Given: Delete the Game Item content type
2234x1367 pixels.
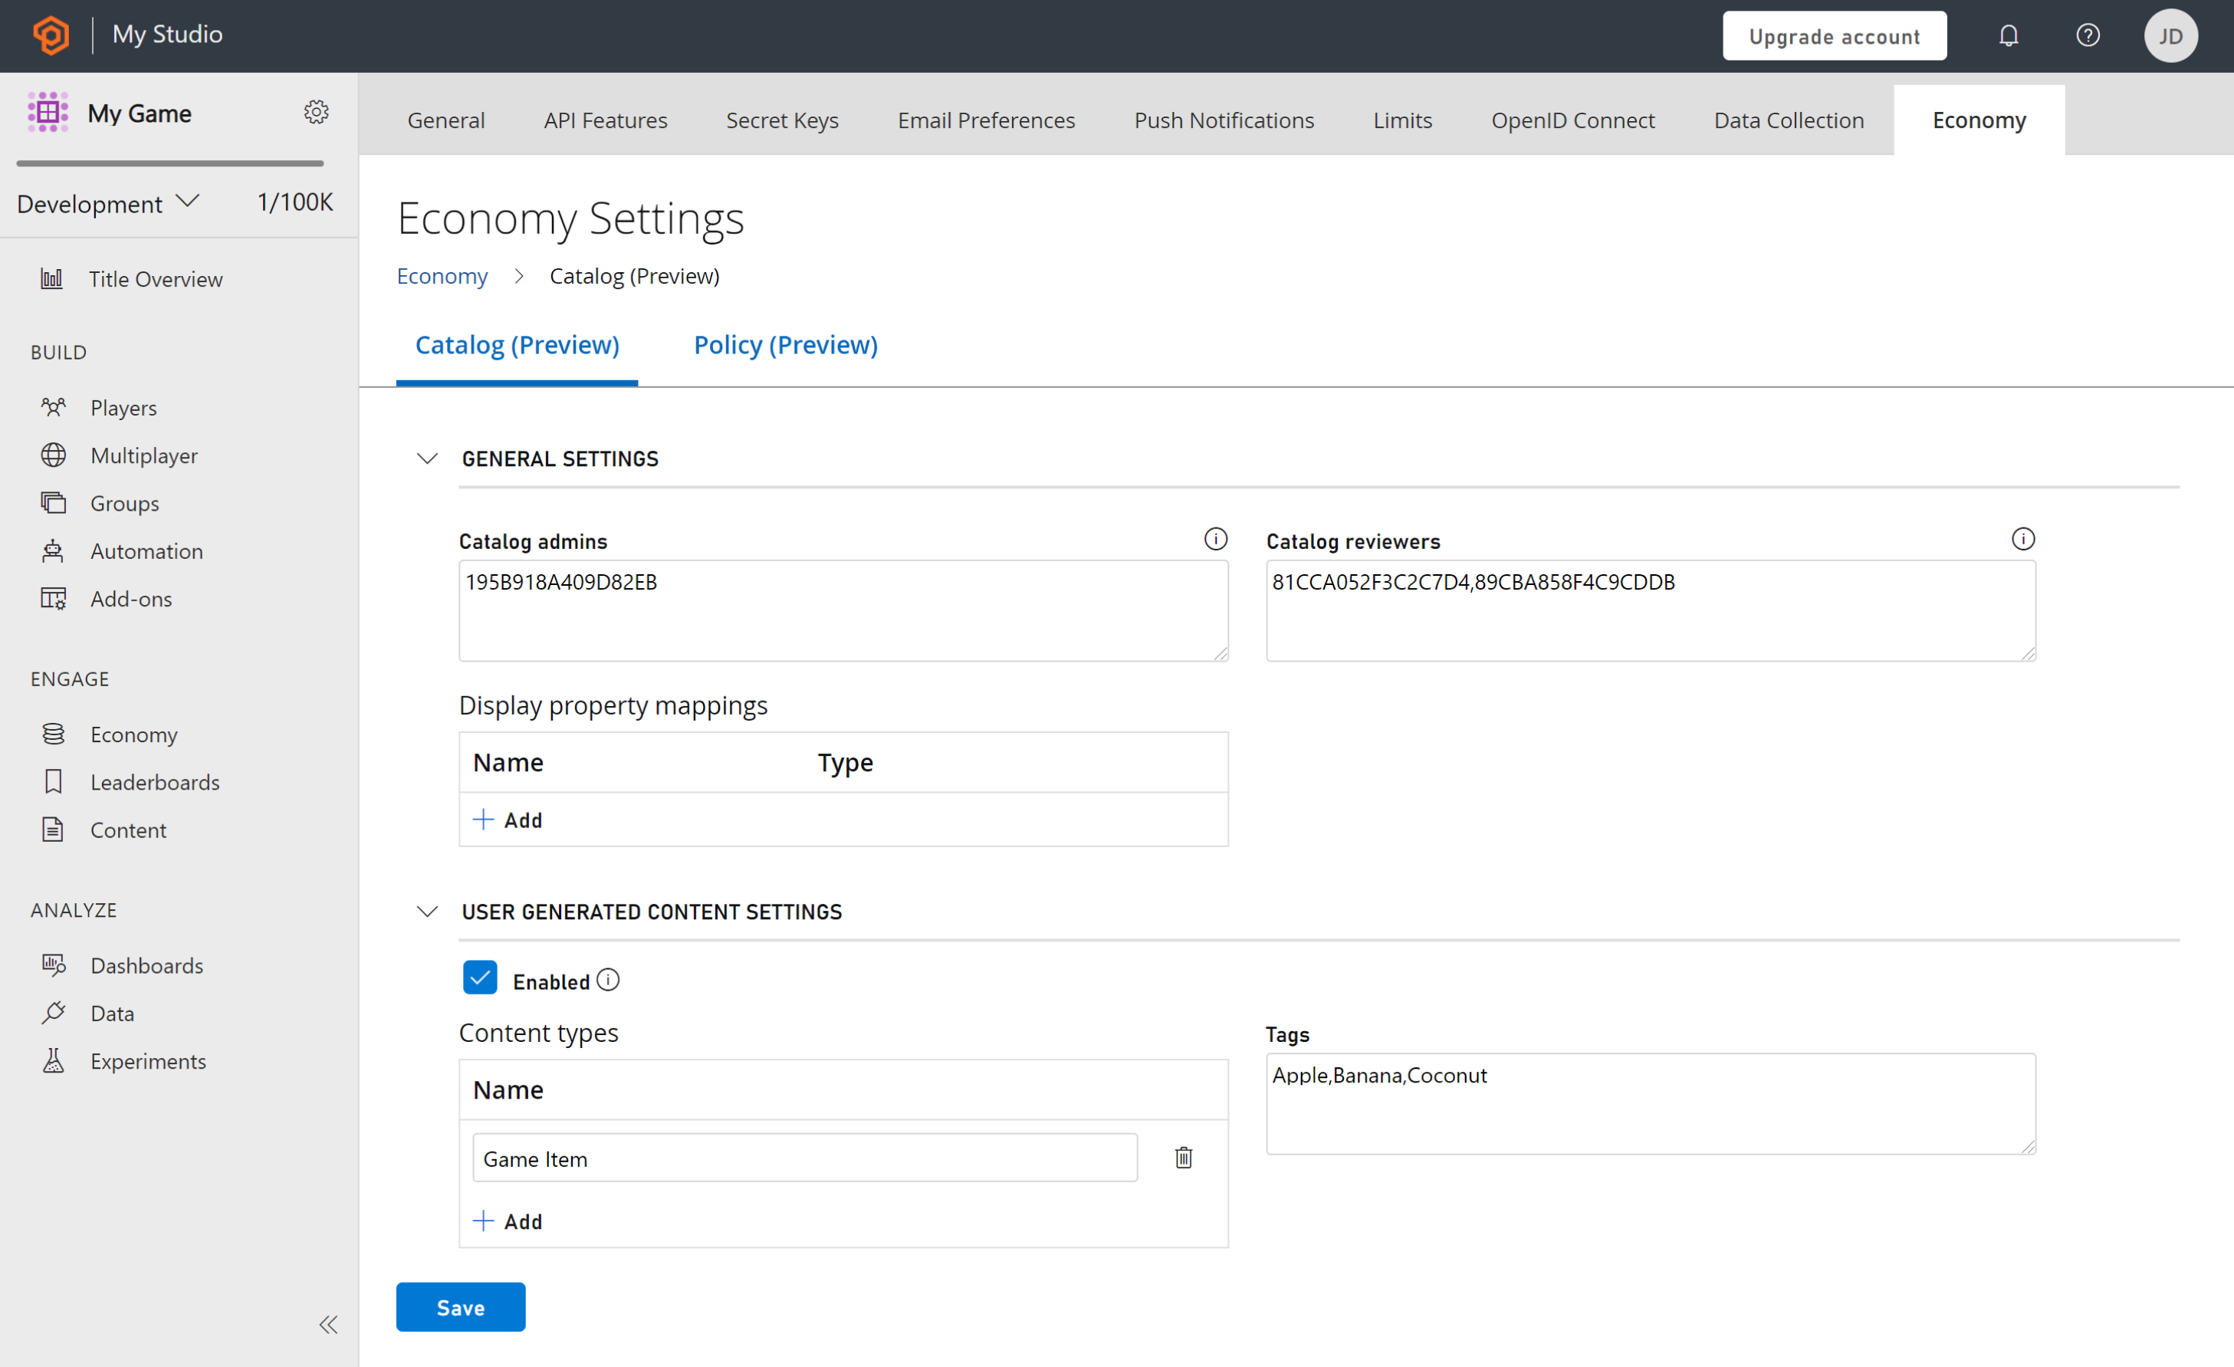Looking at the screenshot, I should coord(1184,1158).
